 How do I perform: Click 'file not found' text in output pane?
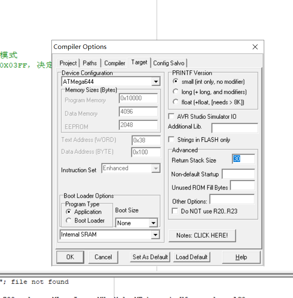40,282
